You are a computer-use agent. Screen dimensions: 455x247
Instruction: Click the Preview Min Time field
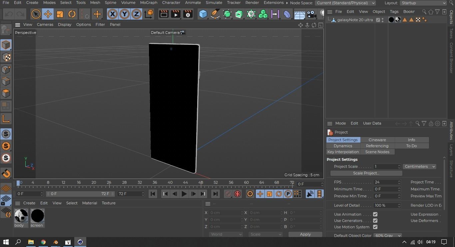click(386, 196)
